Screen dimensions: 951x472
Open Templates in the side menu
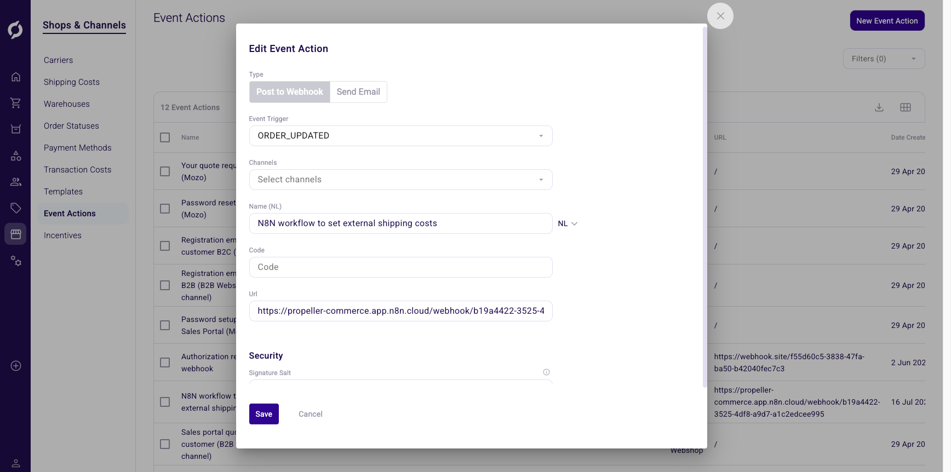(63, 192)
